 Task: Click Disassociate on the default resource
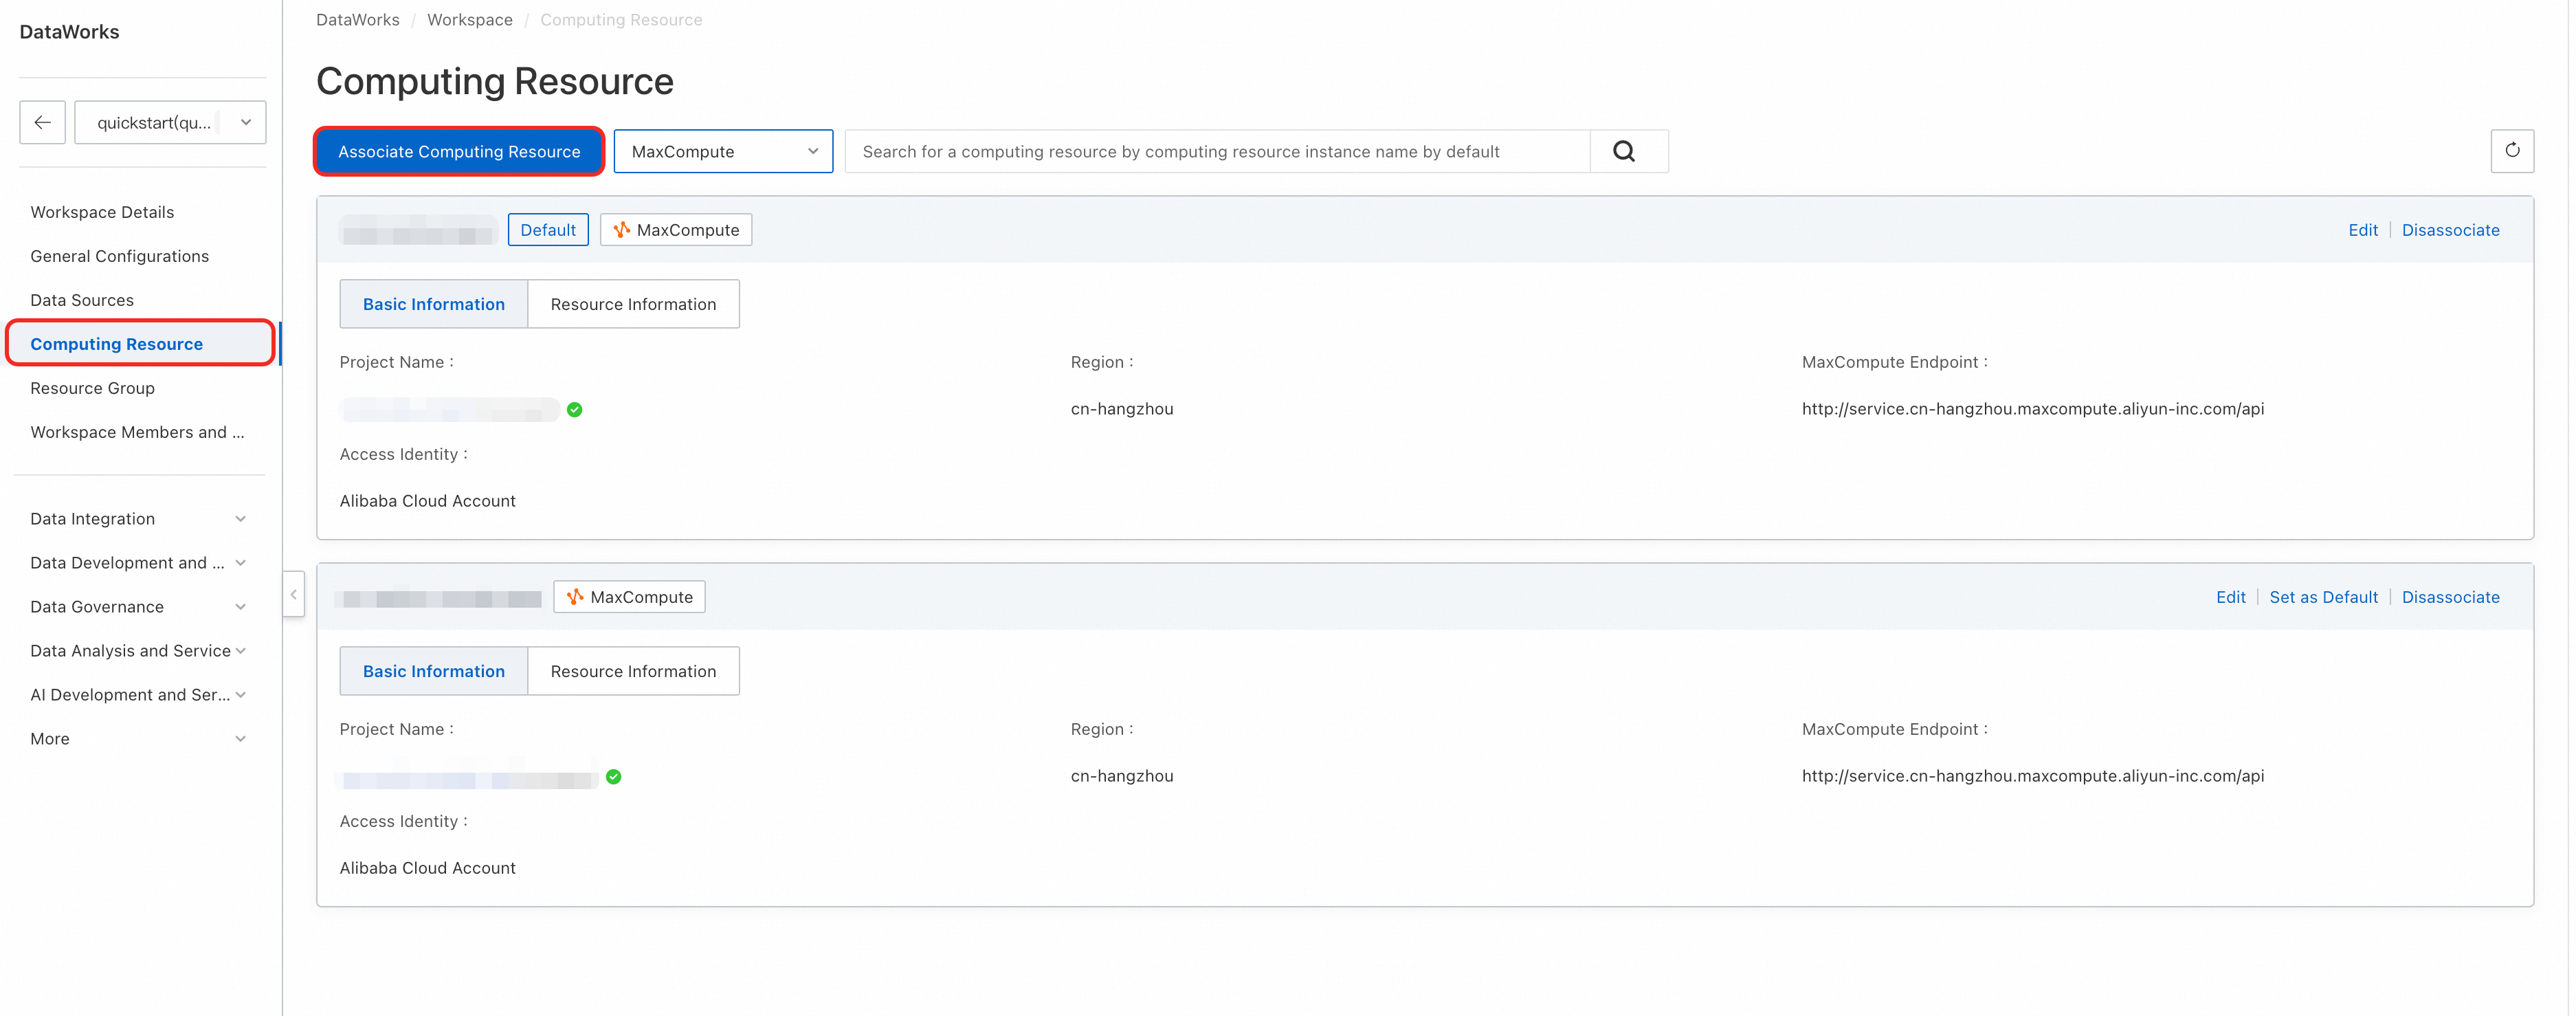[x=2450, y=230]
